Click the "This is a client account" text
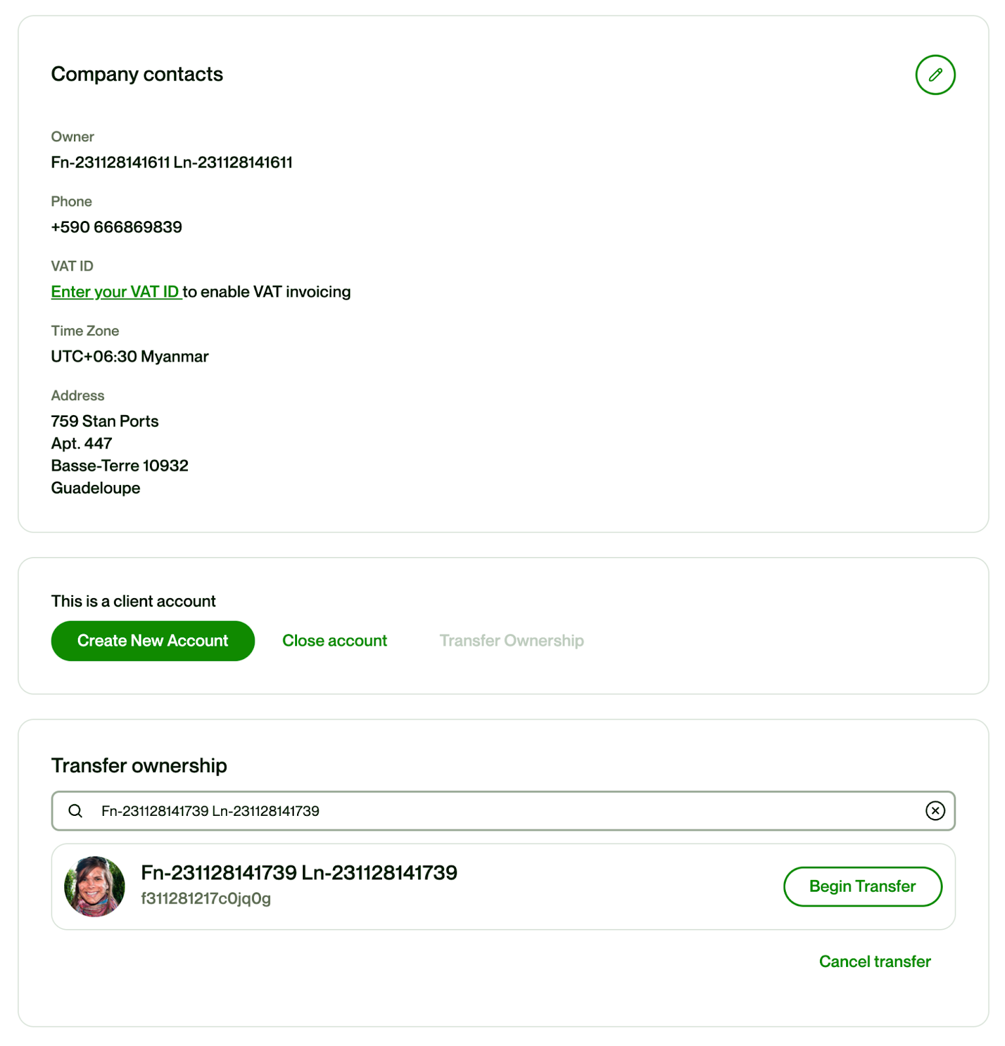 [x=133, y=601]
